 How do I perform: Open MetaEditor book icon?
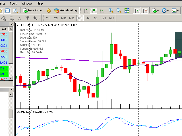[49, 10]
